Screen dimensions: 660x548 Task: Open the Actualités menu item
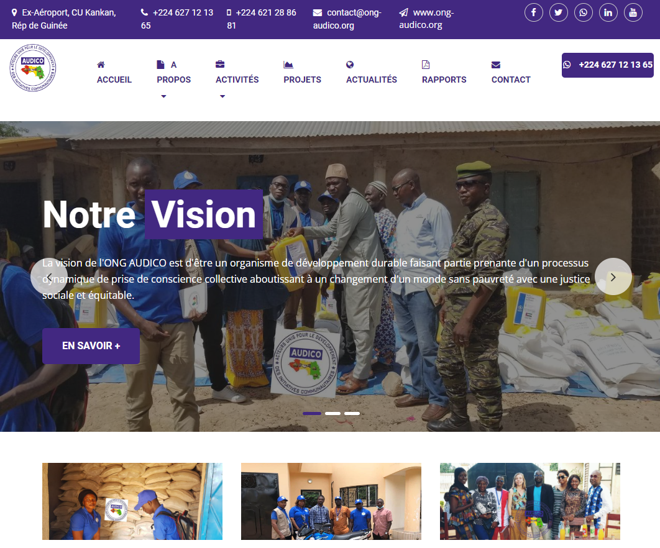371,80
